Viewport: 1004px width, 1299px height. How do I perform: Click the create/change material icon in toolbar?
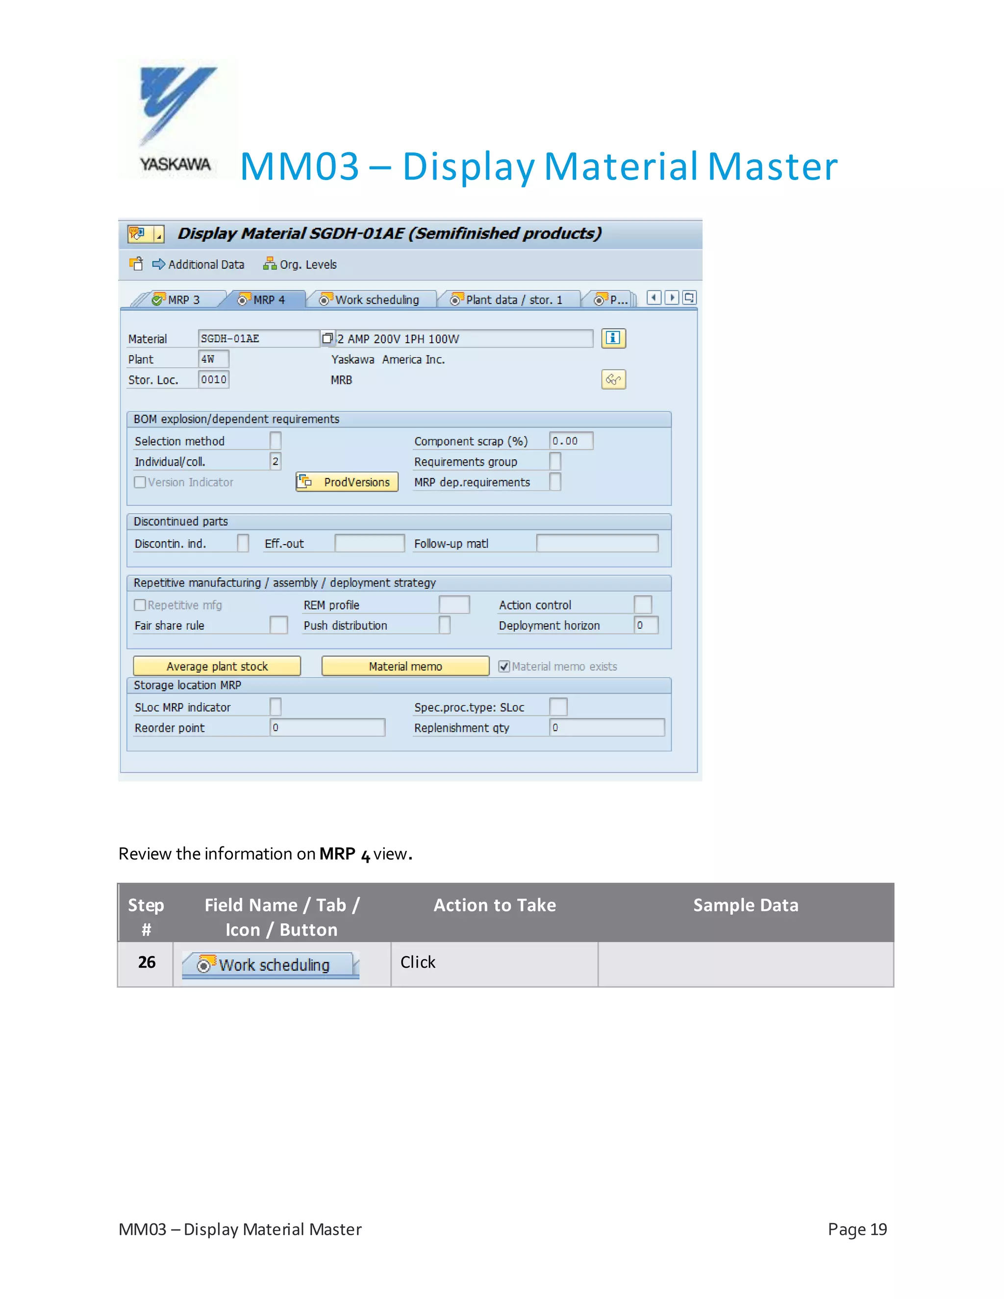pyautogui.click(x=136, y=264)
